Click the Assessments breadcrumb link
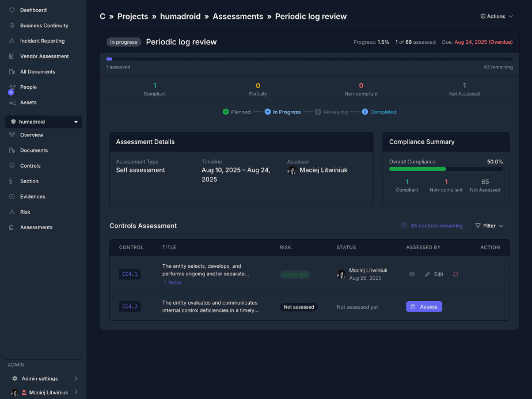 coord(238,17)
